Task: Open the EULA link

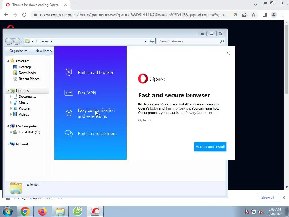Action: (154, 108)
